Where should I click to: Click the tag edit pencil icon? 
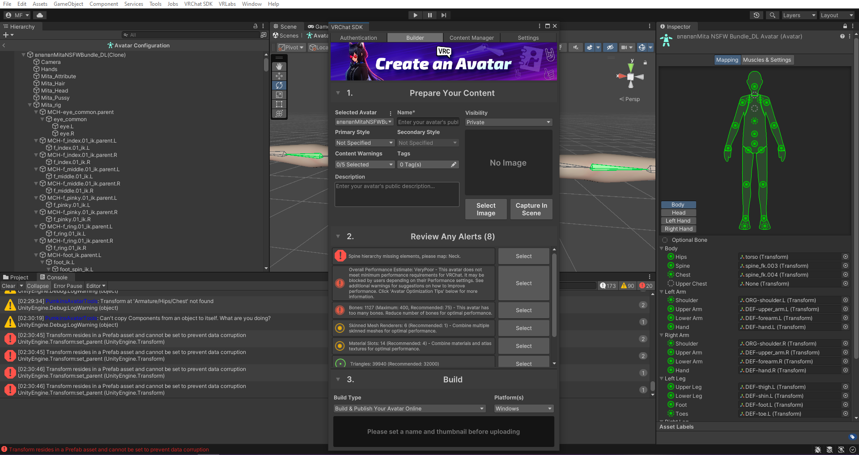click(454, 164)
